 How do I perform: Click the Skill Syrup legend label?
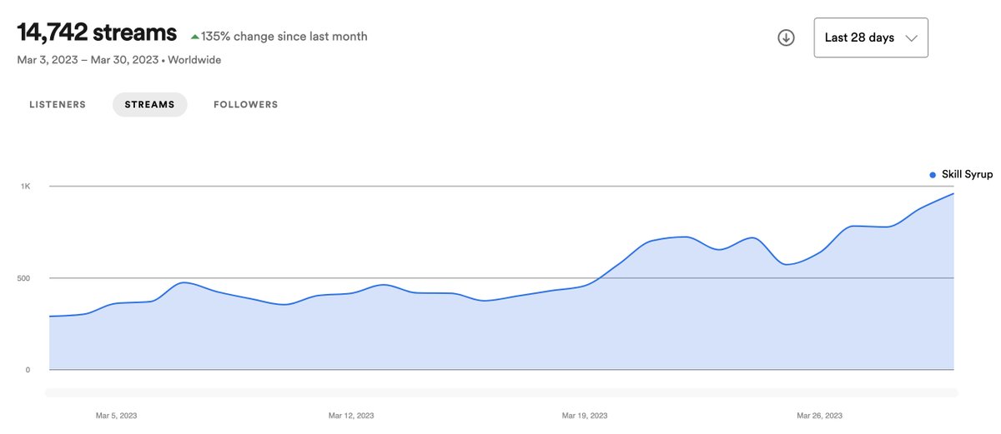[967, 174]
